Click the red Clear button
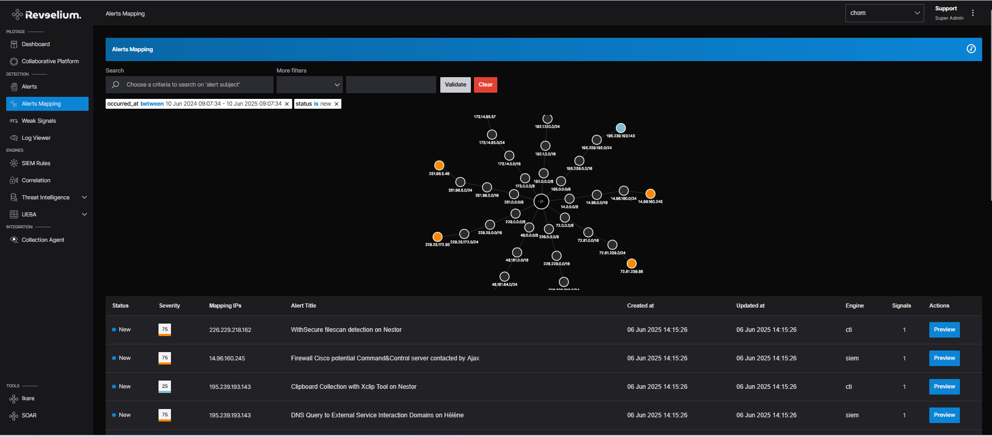The height and width of the screenshot is (437, 992). point(485,84)
